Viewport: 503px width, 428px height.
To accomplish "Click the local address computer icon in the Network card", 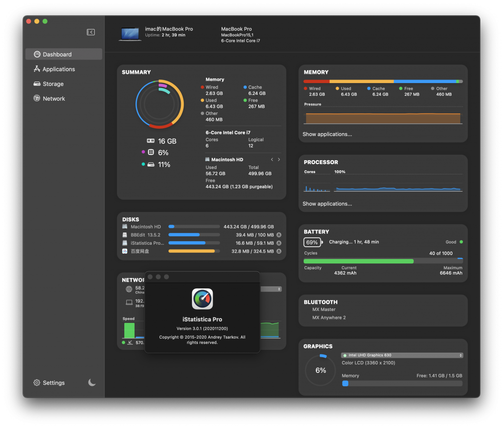I will click(x=129, y=302).
